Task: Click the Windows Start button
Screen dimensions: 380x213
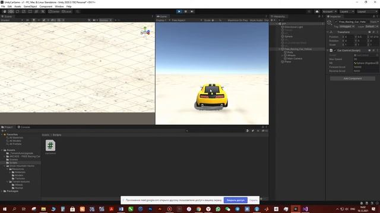Action: (5, 209)
